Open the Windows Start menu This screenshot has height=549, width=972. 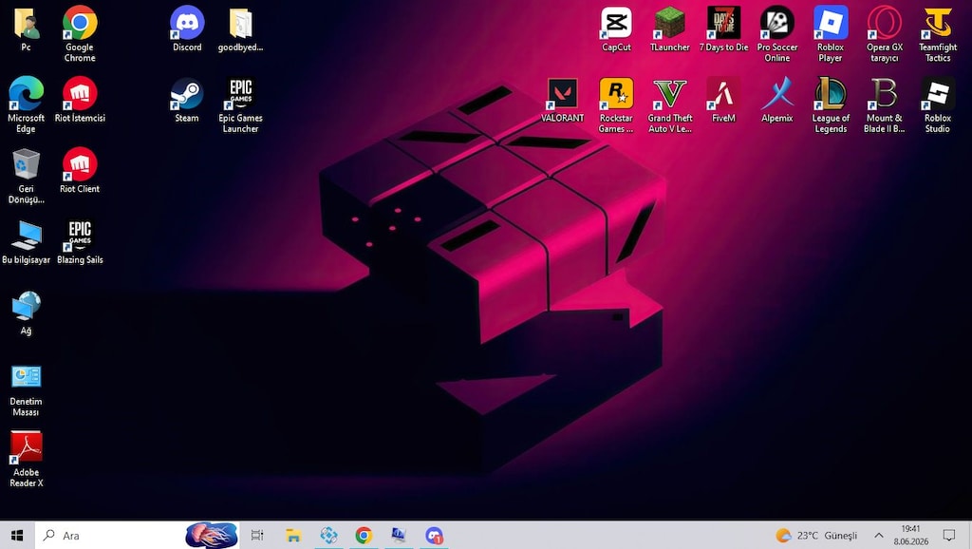point(17,535)
